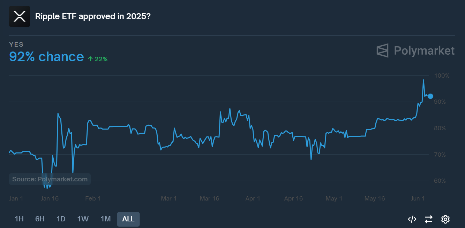Open the chart settings gear
The width and height of the screenshot is (465, 228).
pos(445,219)
